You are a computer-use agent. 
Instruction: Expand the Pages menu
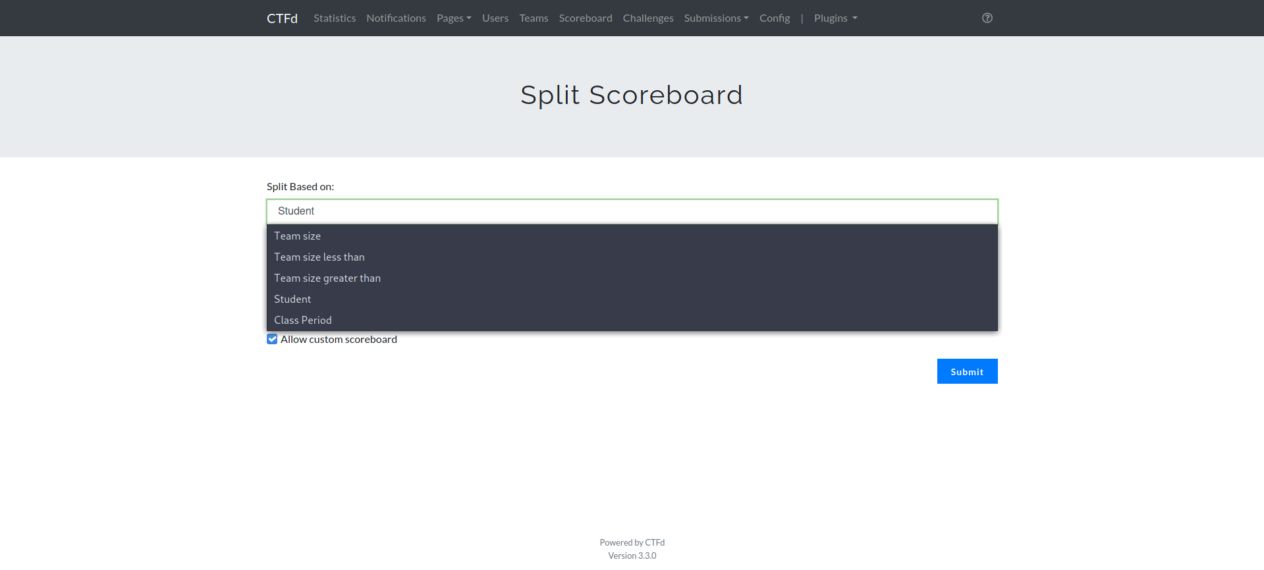click(x=454, y=18)
